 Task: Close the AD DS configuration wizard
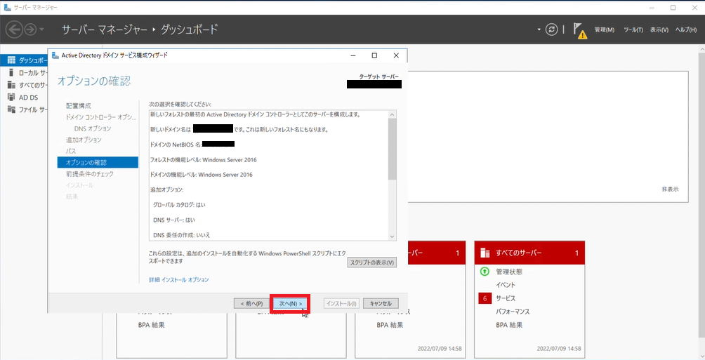point(396,55)
